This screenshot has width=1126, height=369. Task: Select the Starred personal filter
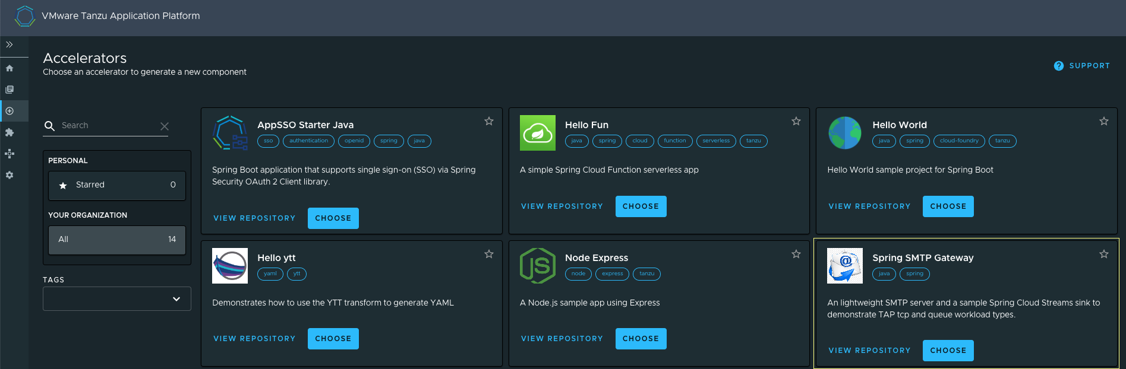pos(117,185)
